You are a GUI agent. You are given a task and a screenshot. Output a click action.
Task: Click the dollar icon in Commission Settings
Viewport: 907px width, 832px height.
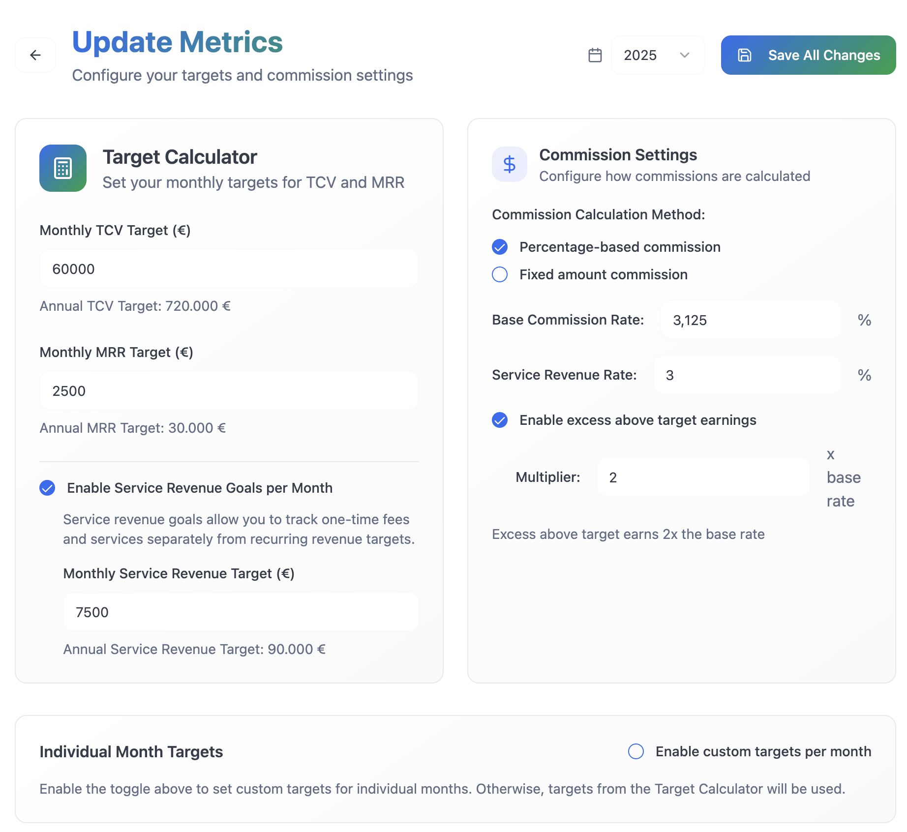[509, 164]
